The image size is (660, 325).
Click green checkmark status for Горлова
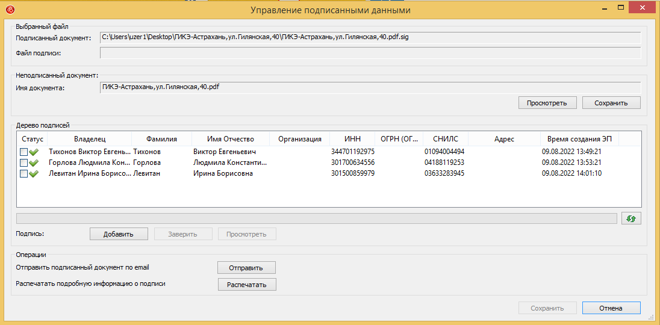click(x=34, y=163)
